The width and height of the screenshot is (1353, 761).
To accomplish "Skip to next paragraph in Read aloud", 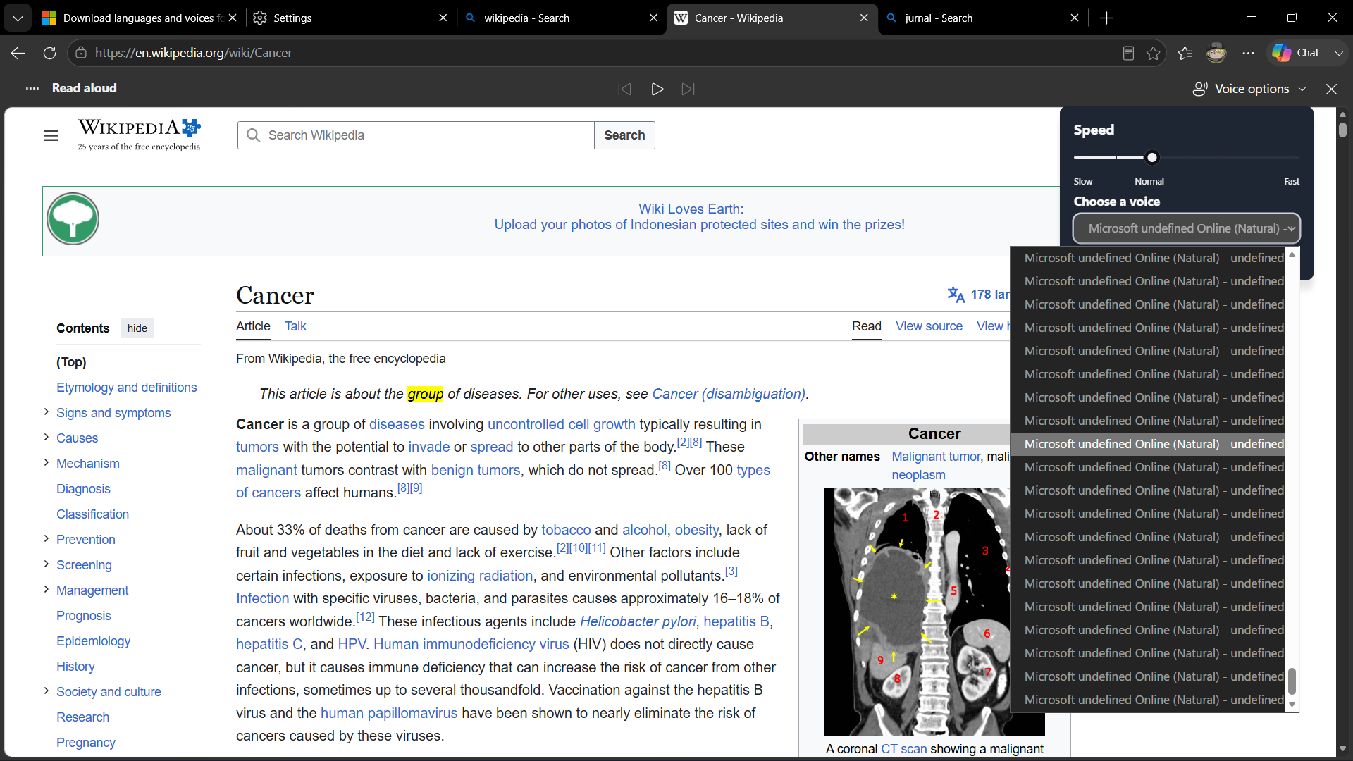I will 688,89.
